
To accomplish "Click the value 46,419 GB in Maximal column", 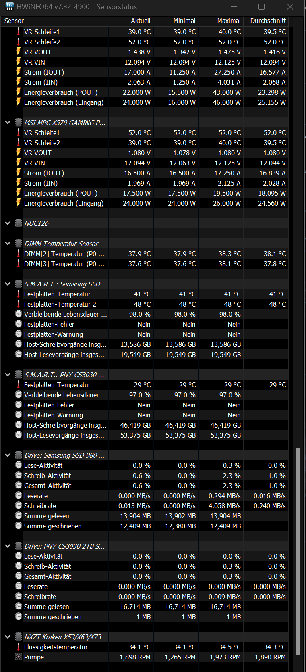I will [x=226, y=425].
